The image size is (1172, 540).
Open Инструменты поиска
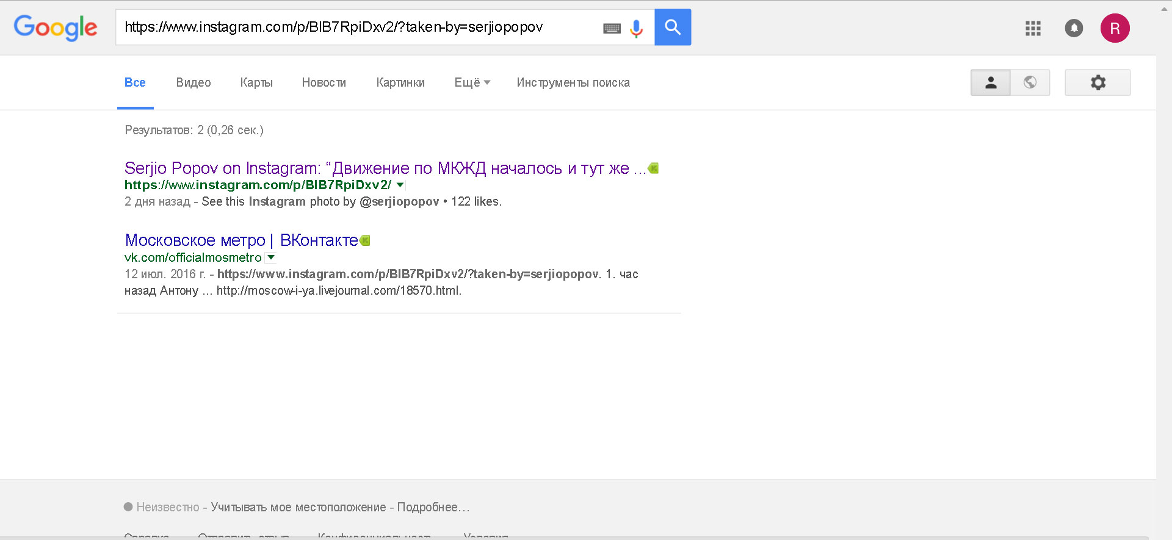pos(573,82)
